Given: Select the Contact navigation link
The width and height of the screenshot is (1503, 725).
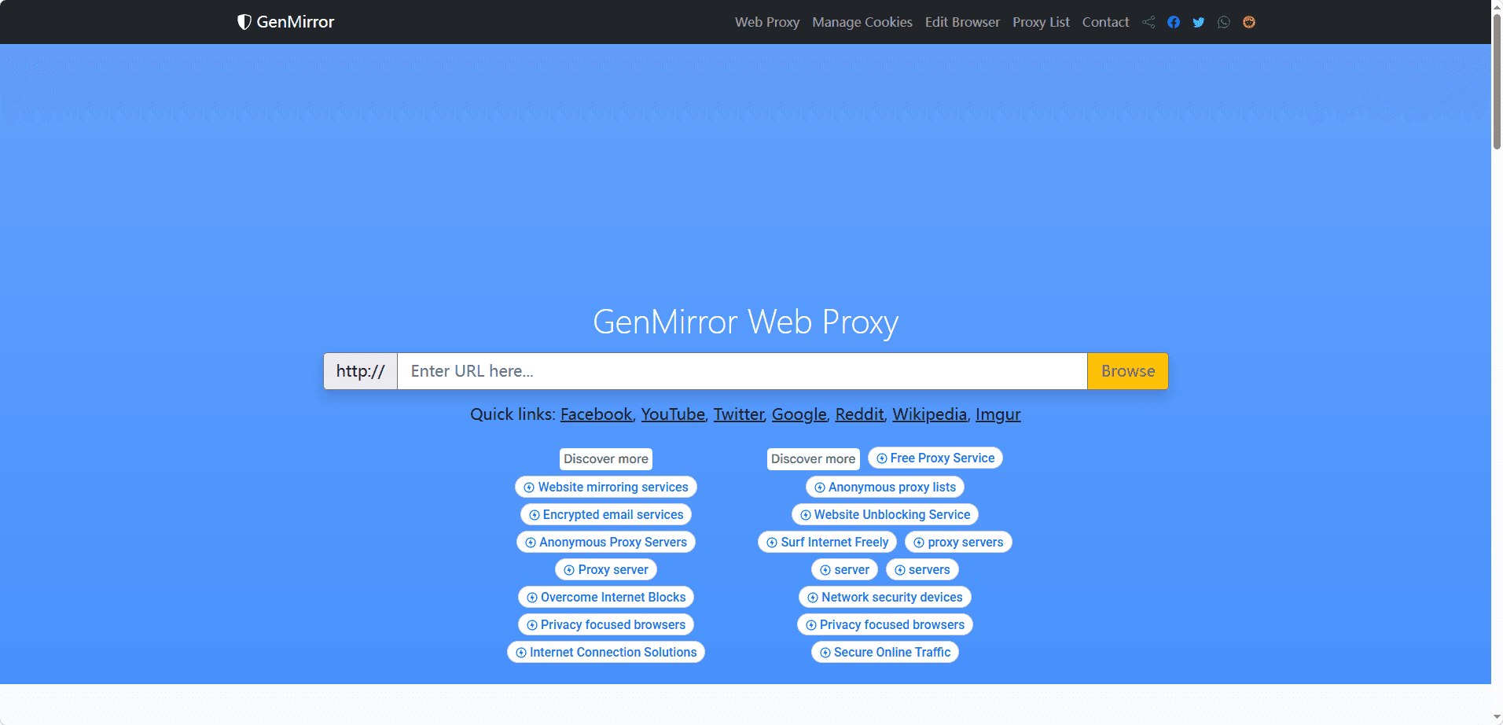Looking at the screenshot, I should point(1105,22).
